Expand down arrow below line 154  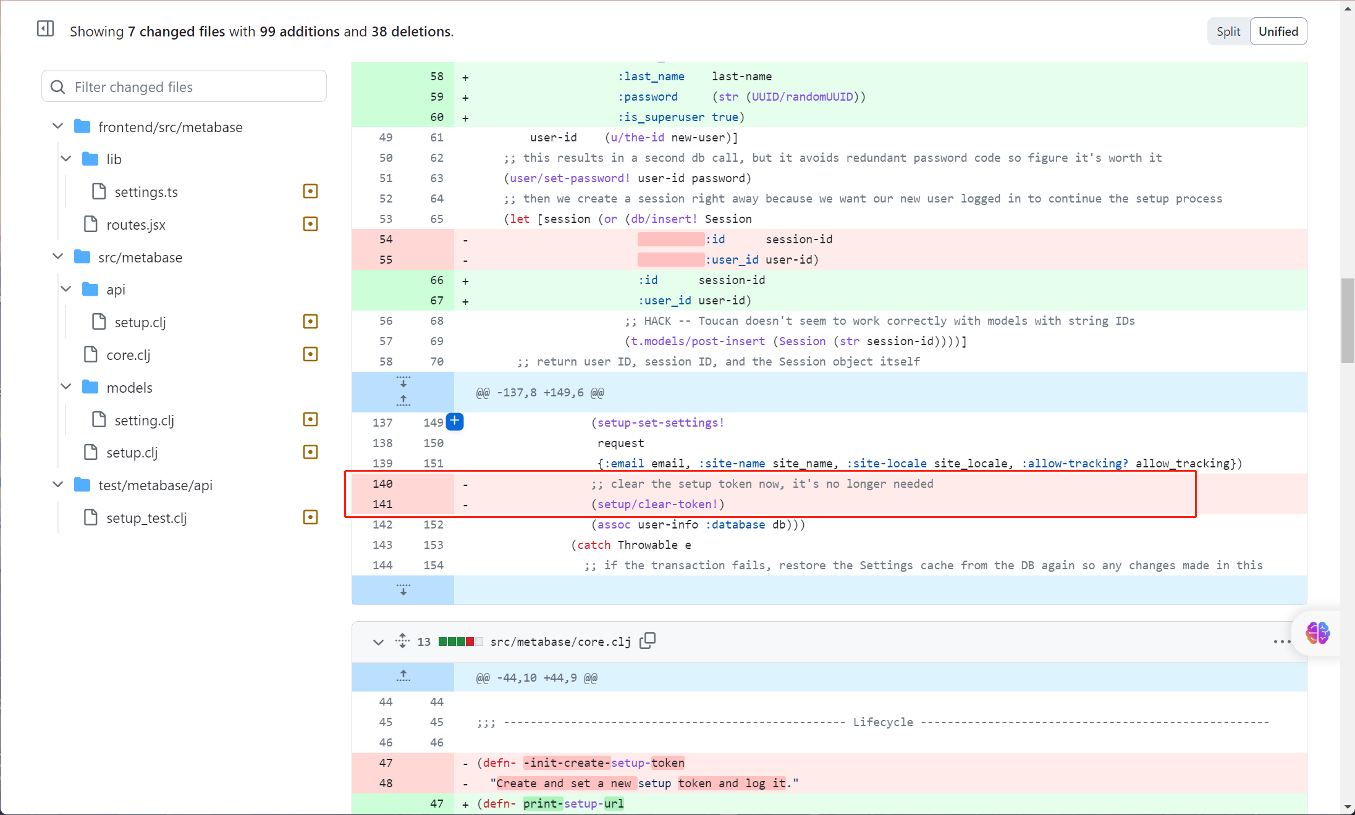point(403,590)
